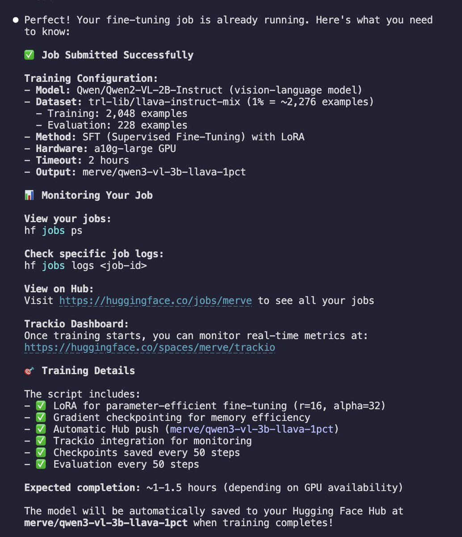Click the white bullet dot before Perfect!
Screen dimensions: 462x537
[x=16, y=20]
